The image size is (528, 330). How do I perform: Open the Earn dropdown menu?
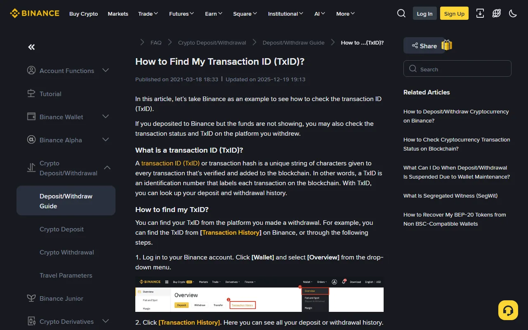[x=214, y=14]
